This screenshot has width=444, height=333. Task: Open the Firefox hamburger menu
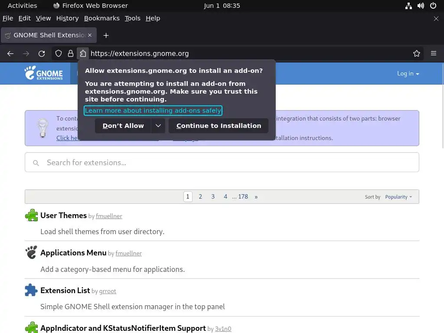[434, 53]
